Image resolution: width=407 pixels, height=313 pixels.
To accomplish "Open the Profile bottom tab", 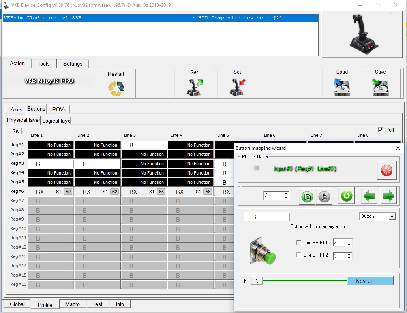I will pos(45,305).
